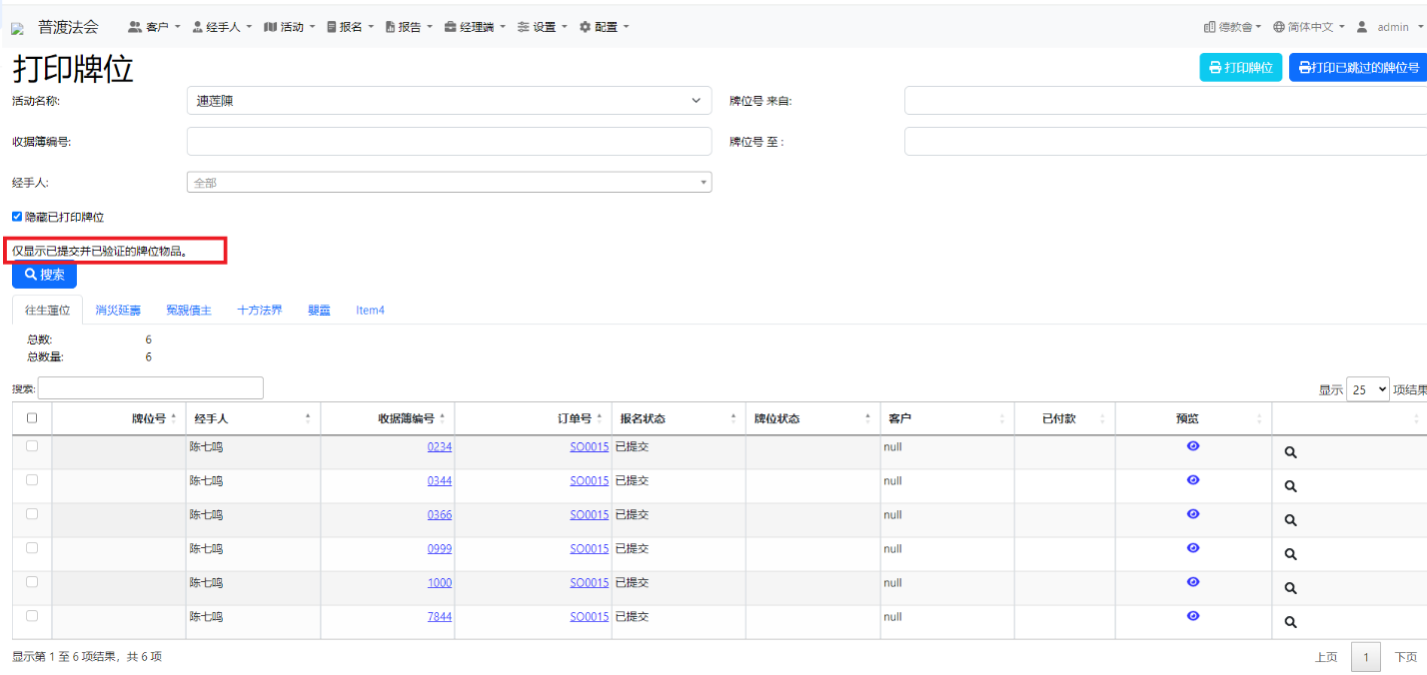Sort table by 收据簿编号 column

[388, 418]
